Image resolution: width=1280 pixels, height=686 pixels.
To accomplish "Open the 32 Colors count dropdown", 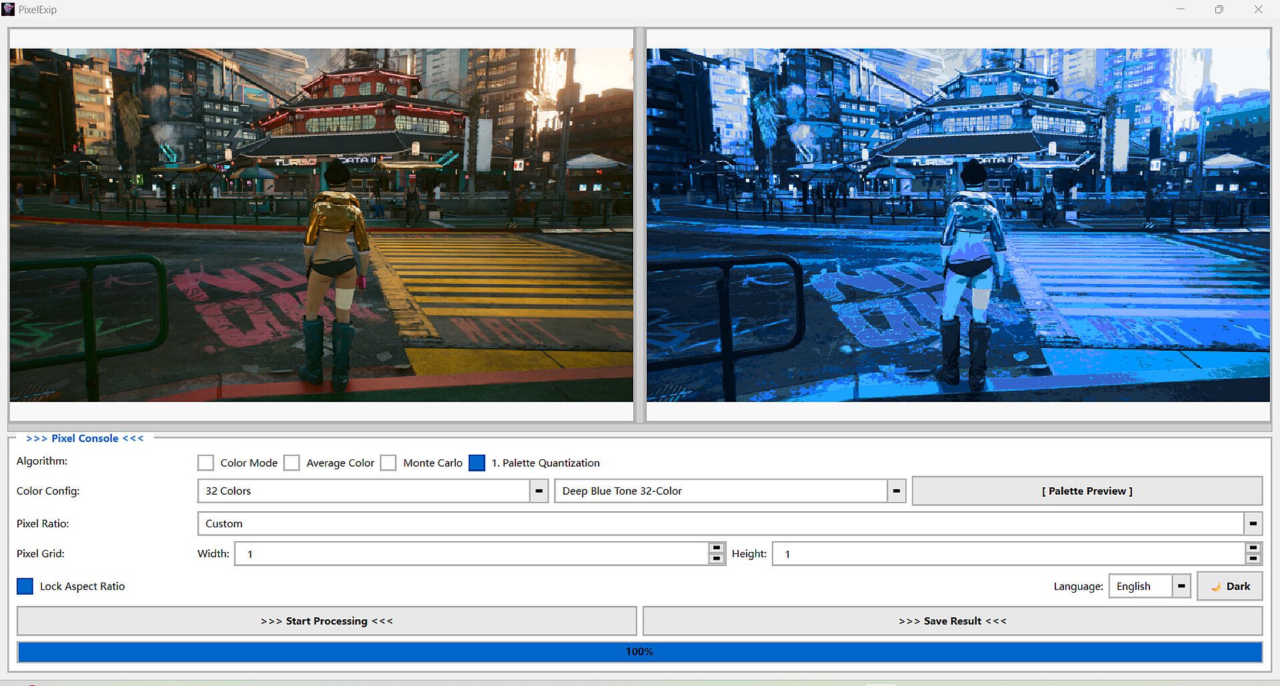I will pyautogui.click(x=539, y=491).
